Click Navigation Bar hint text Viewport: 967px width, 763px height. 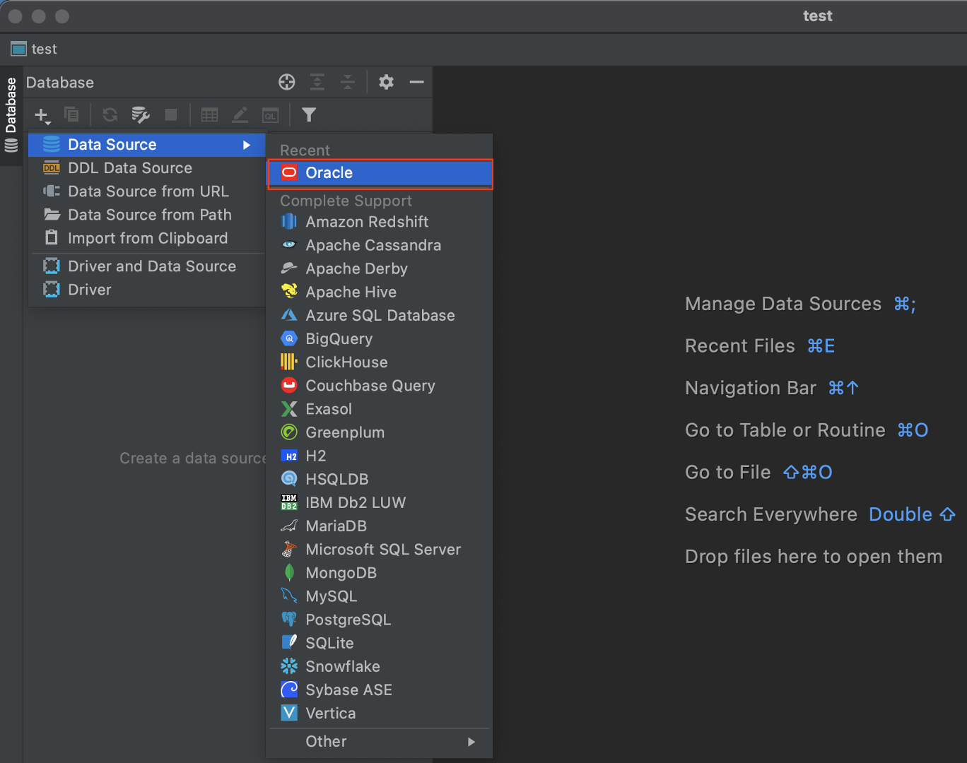[x=751, y=388]
